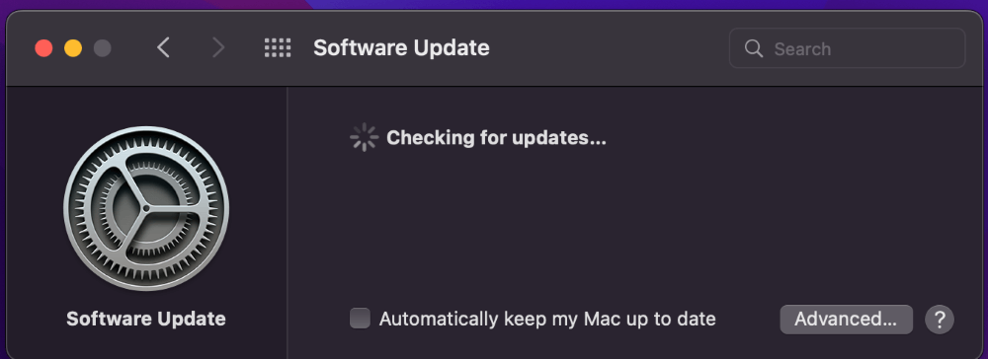Click the Software Update label below the gear
This screenshot has width=988, height=359.
point(146,319)
